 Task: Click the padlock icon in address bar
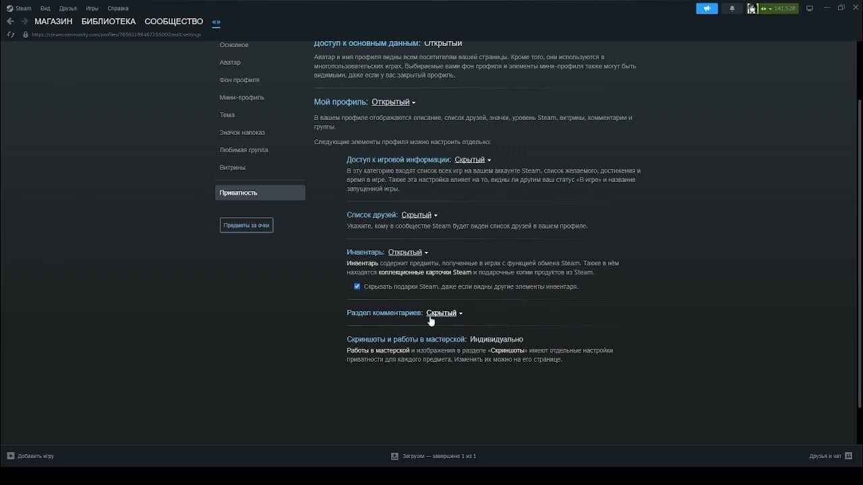tap(26, 34)
